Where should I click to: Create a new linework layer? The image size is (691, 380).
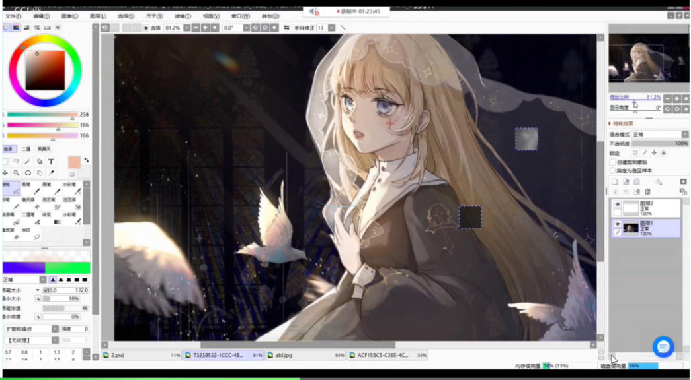pos(626,181)
